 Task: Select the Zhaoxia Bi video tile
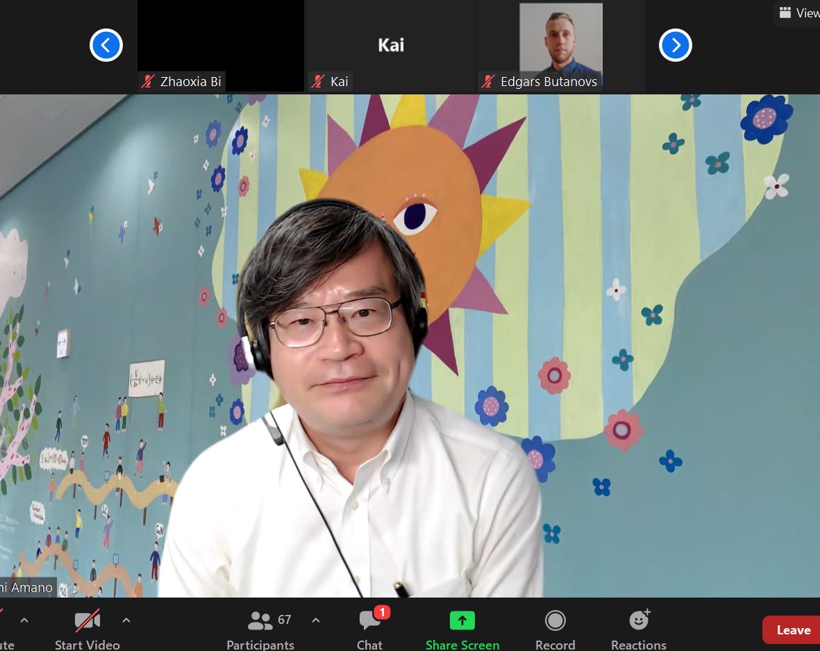coord(221,46)
